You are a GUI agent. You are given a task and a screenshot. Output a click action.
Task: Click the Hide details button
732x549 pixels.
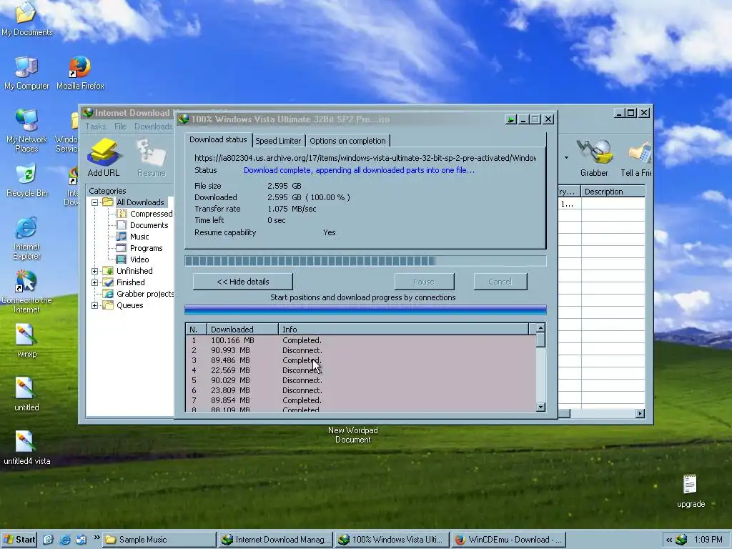point(243,282)
